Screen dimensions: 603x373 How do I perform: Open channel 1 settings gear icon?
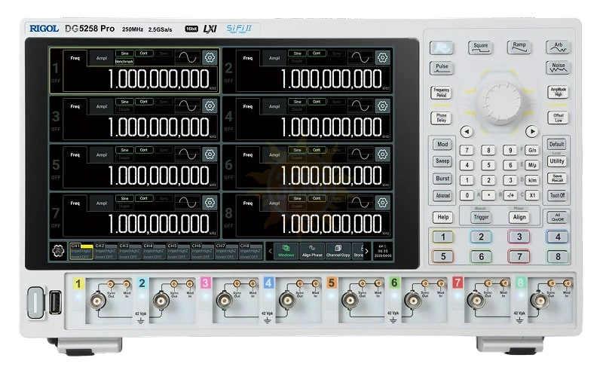[210, 57]
